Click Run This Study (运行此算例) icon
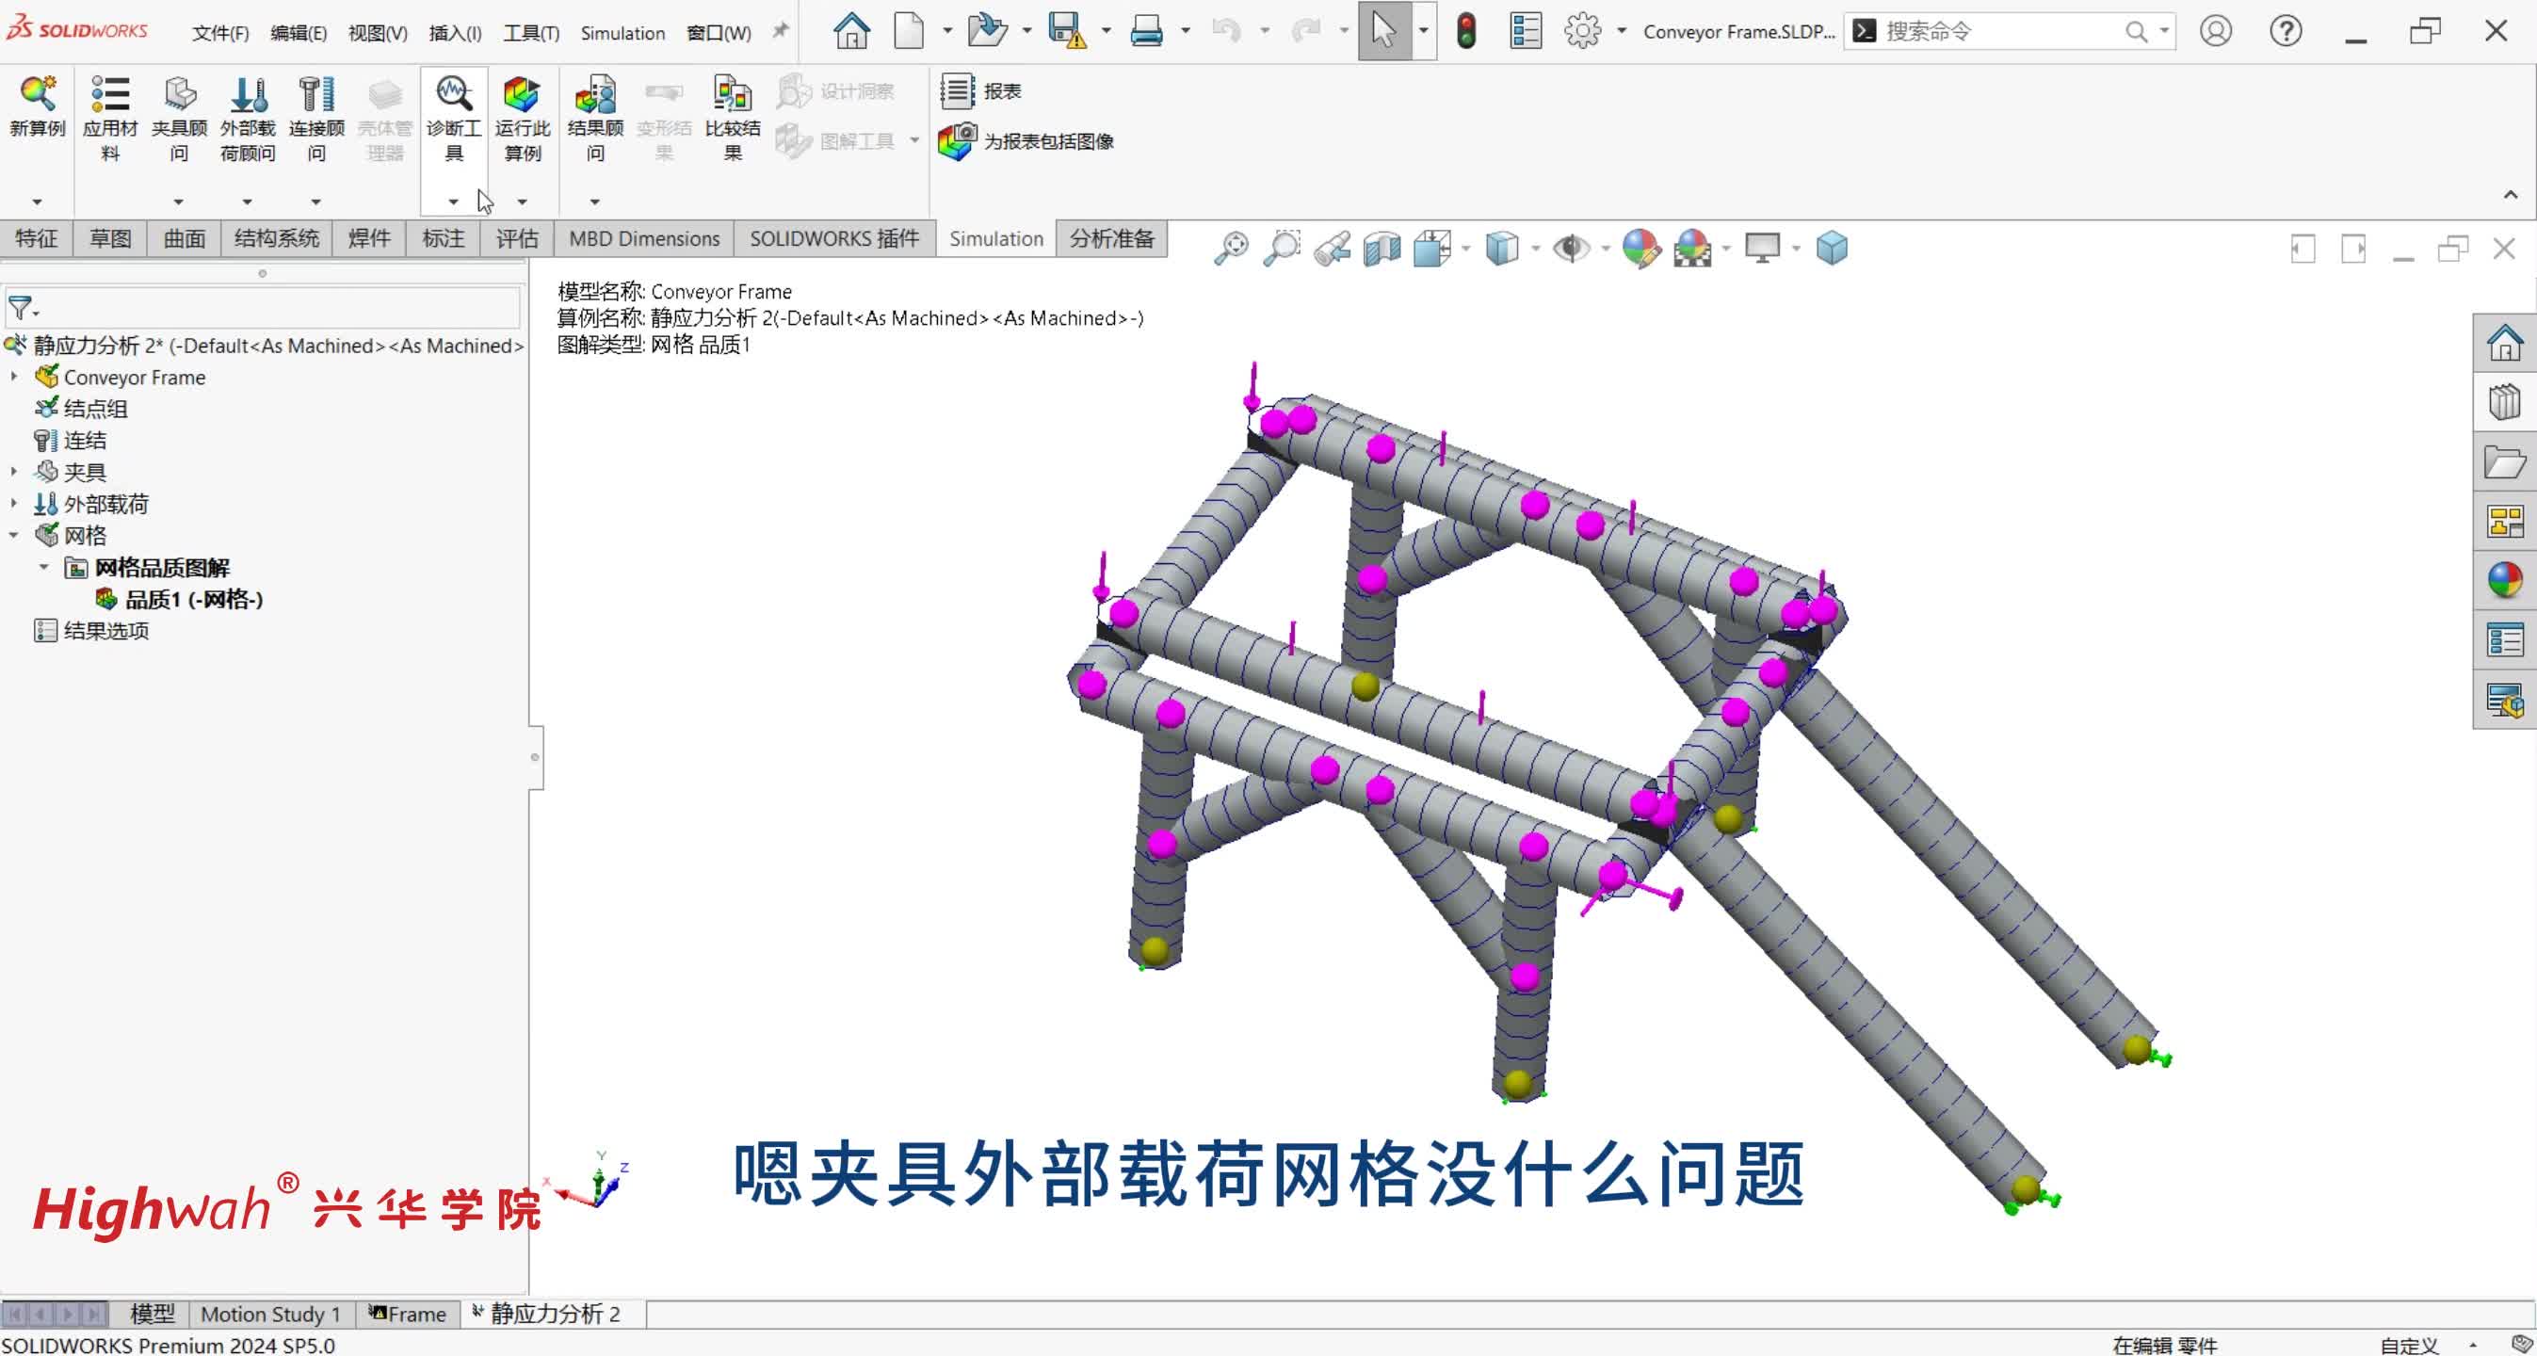 pyautogui.click(x=521, y=95)
